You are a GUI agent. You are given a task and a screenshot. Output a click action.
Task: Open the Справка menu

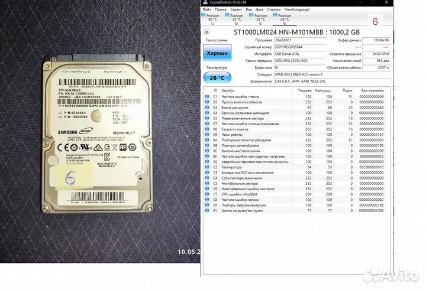[x=274, y=9]
